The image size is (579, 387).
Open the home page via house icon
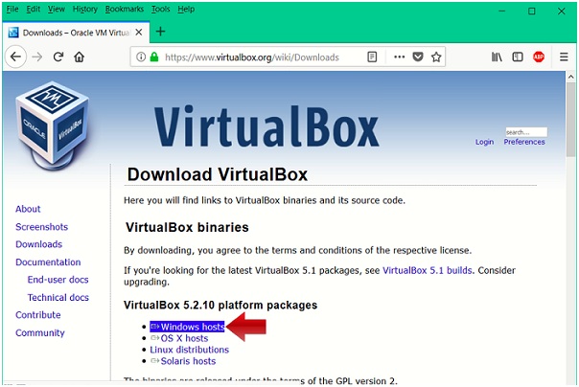coord(79,57)
